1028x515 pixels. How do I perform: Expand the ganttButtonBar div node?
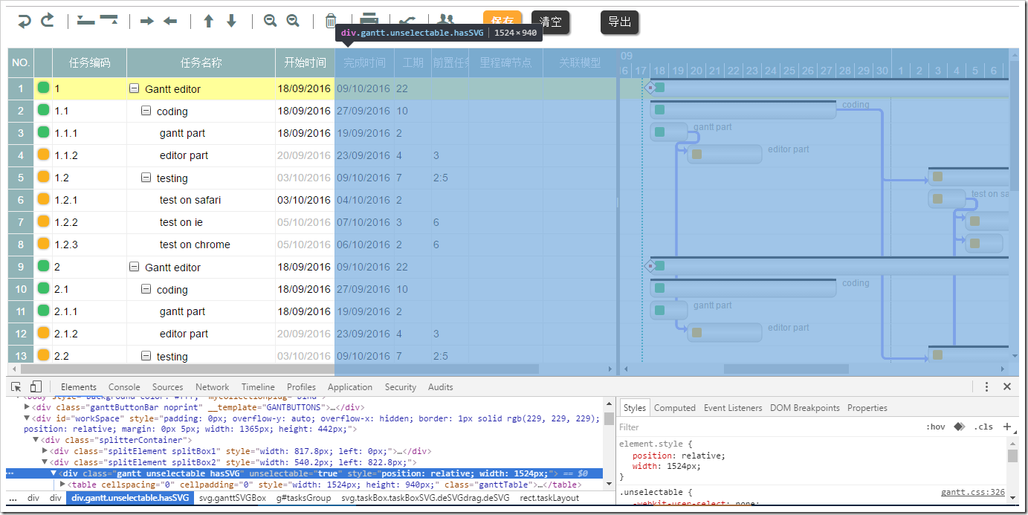coord(28,407)
